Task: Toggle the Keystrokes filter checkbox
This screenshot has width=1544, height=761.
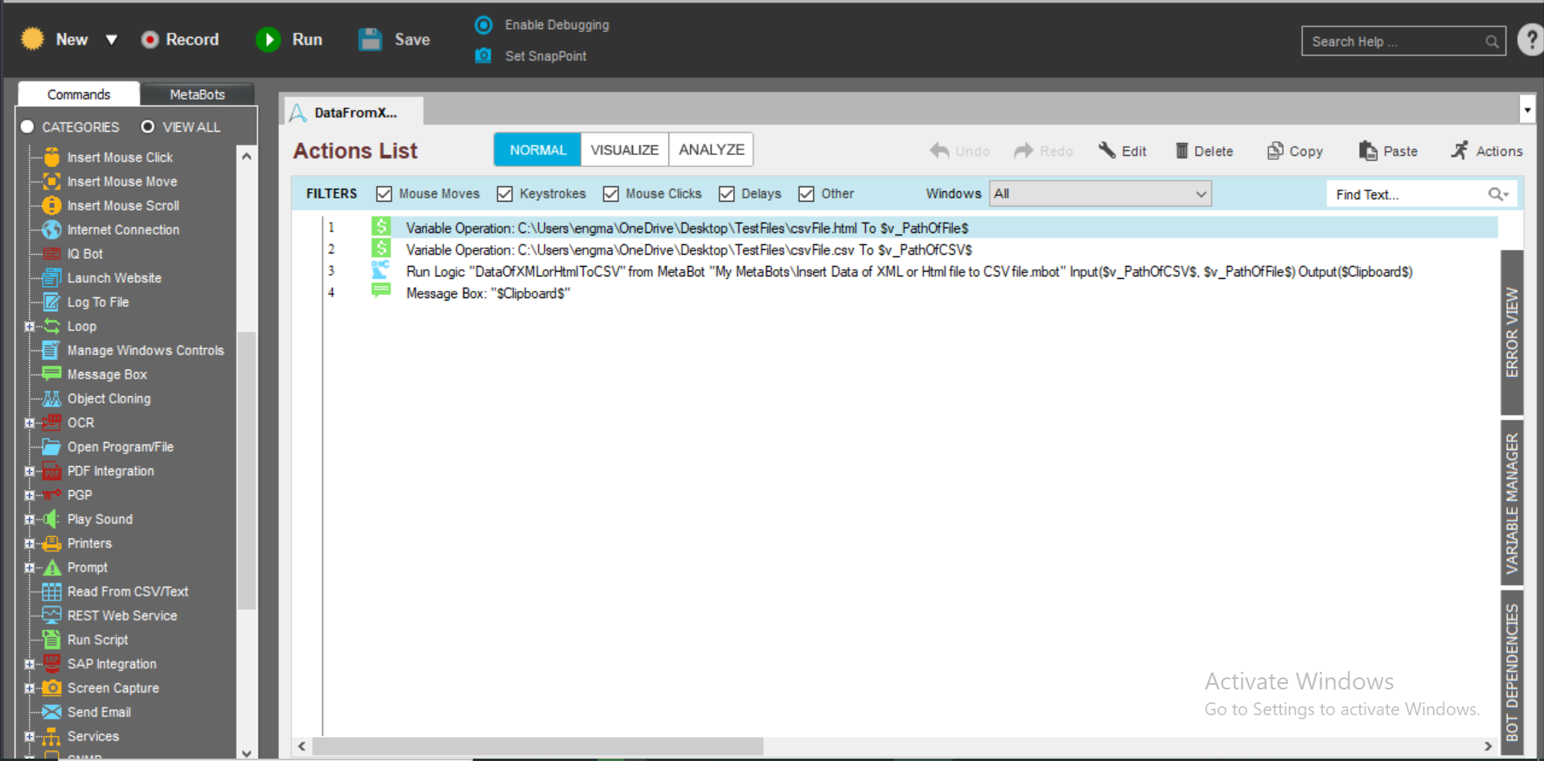Action: tap(505, 194)
